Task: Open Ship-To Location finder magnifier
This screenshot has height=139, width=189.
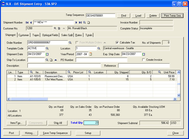Action: tap(47, 60)
